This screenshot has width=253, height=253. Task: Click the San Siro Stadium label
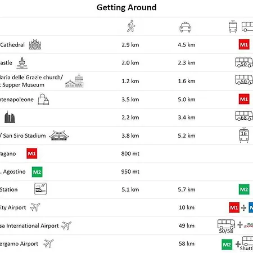click(24, 135)
